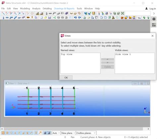This screenshot has width=157, height=139.
Task: Select the pad footing tool
Action: coord(37,13)
